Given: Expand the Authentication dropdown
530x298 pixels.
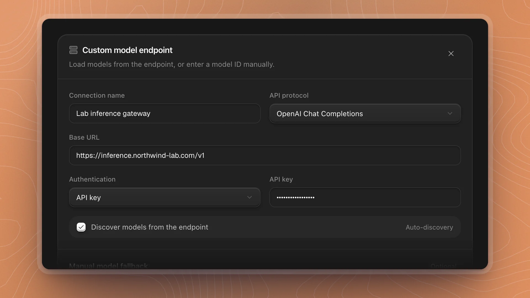Looking at the screenshot, I should point(165,197).
